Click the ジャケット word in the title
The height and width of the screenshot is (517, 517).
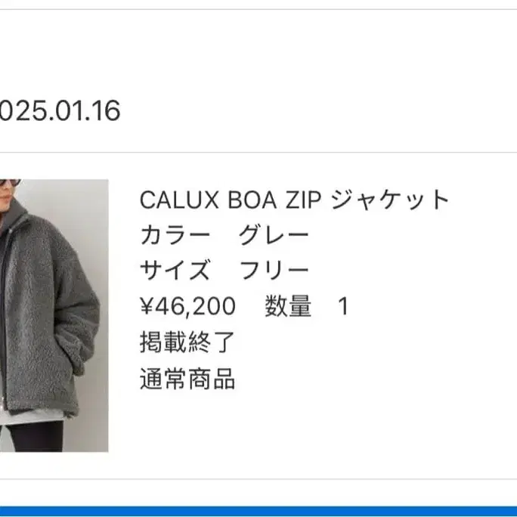click(x=390, y=200)
